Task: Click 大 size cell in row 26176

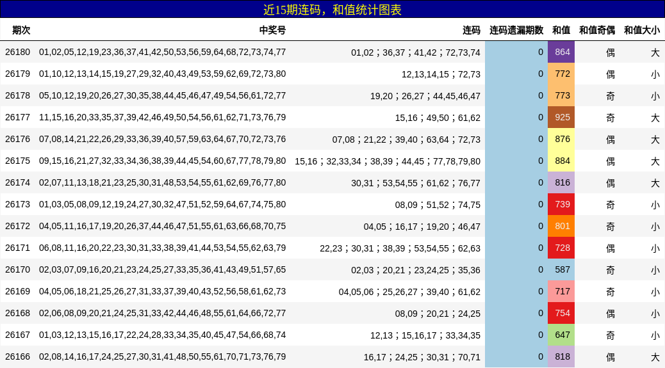Action: point(655,140)
